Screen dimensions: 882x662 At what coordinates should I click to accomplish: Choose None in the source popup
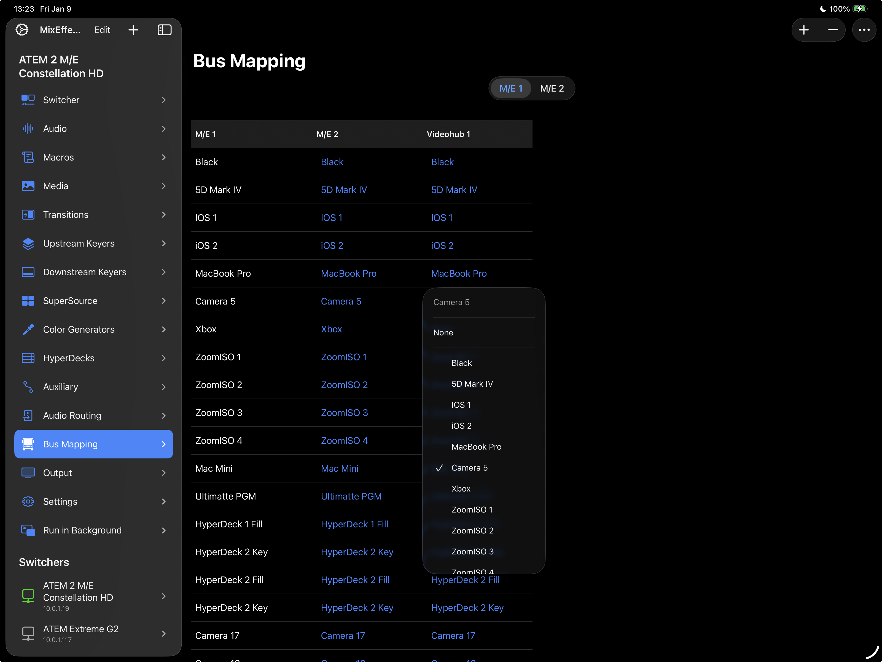point(443,333)
